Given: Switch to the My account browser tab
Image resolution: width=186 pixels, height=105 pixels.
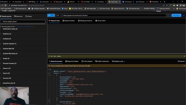Looking at the screenshot, I should click(59, 2).
